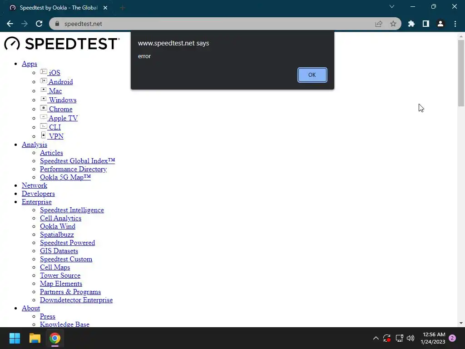Click the scrollbar down arrow

tap(461, 323)
